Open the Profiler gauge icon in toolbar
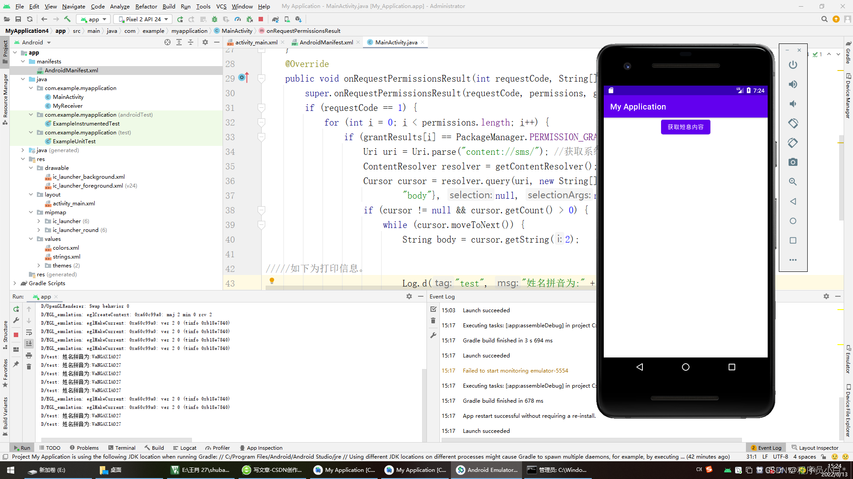Image resolution: width=853 pixels, height=479 pixels. click(x=238, y=19)
